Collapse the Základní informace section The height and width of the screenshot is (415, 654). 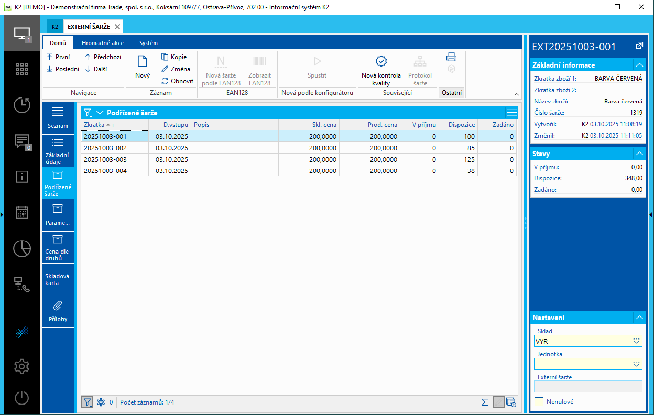[639, 65]
